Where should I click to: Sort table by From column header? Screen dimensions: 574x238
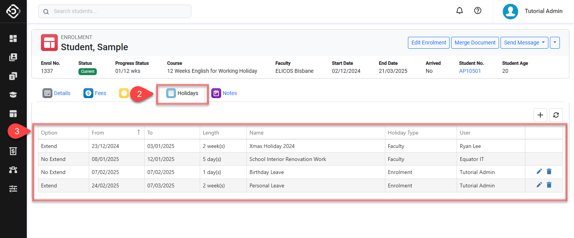pos(98,133)
